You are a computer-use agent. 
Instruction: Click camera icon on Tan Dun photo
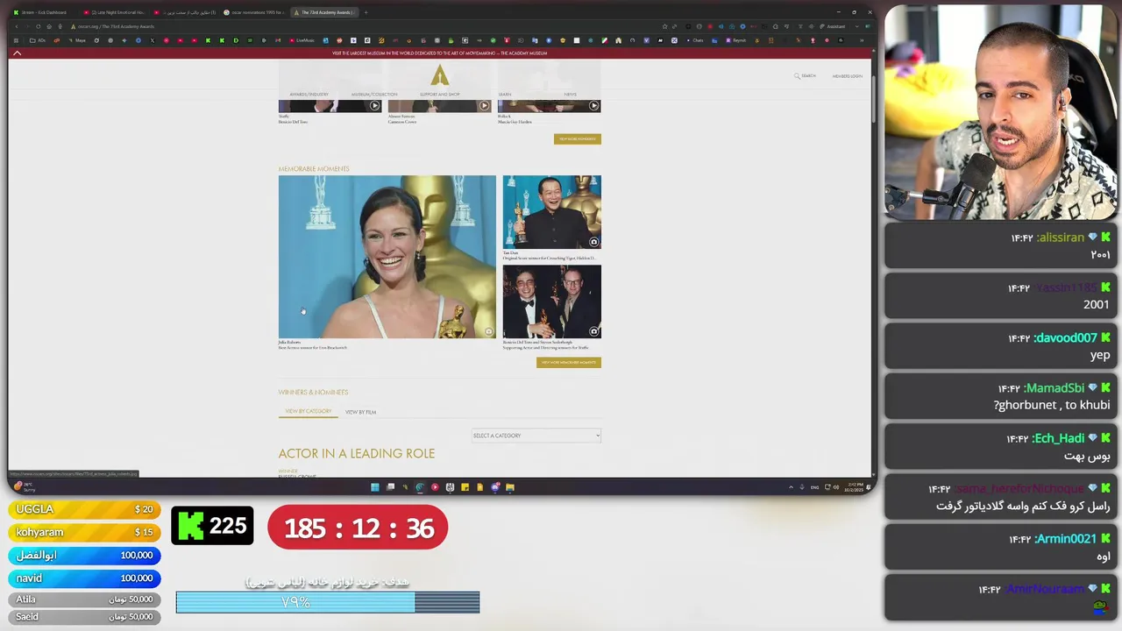[593, 242]
